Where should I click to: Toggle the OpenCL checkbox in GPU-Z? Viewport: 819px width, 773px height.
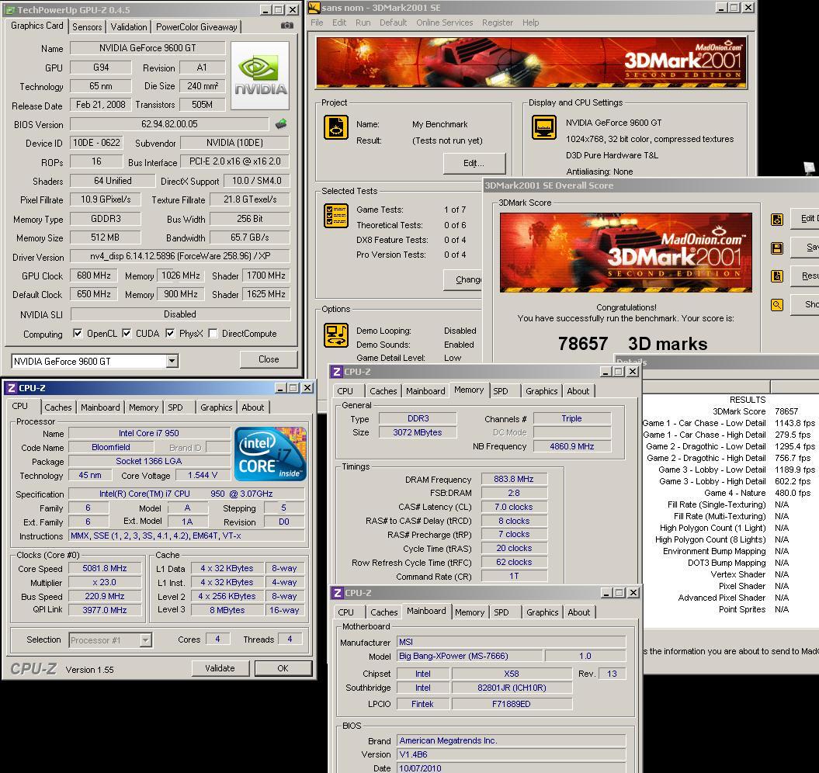[78, 333]
